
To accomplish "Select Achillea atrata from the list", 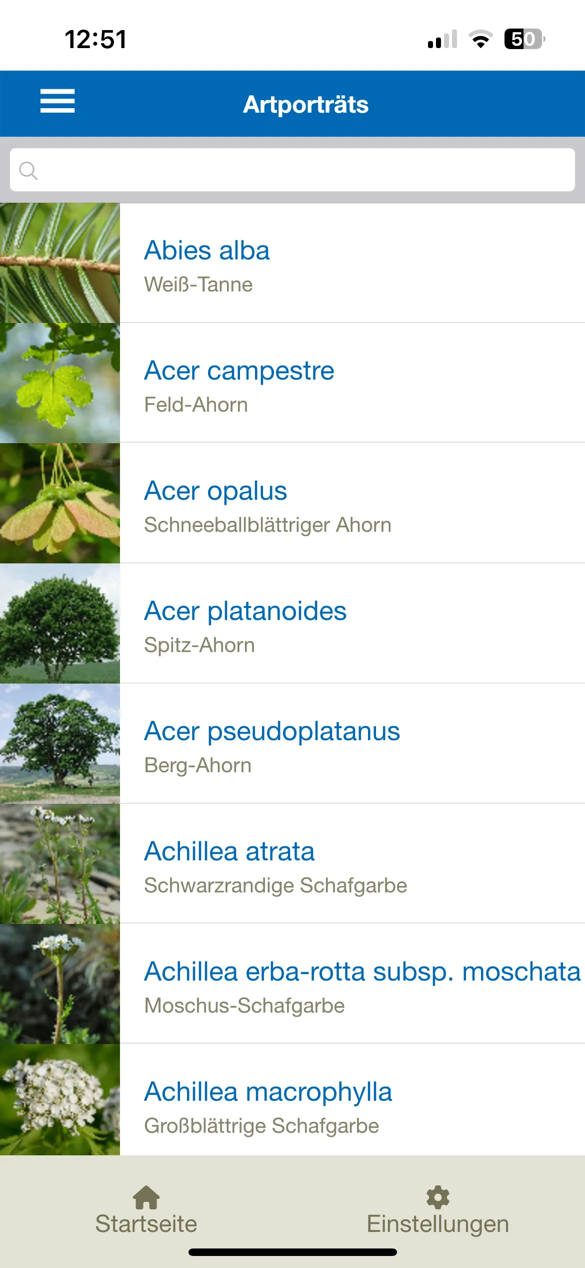I will pos(229,851).
